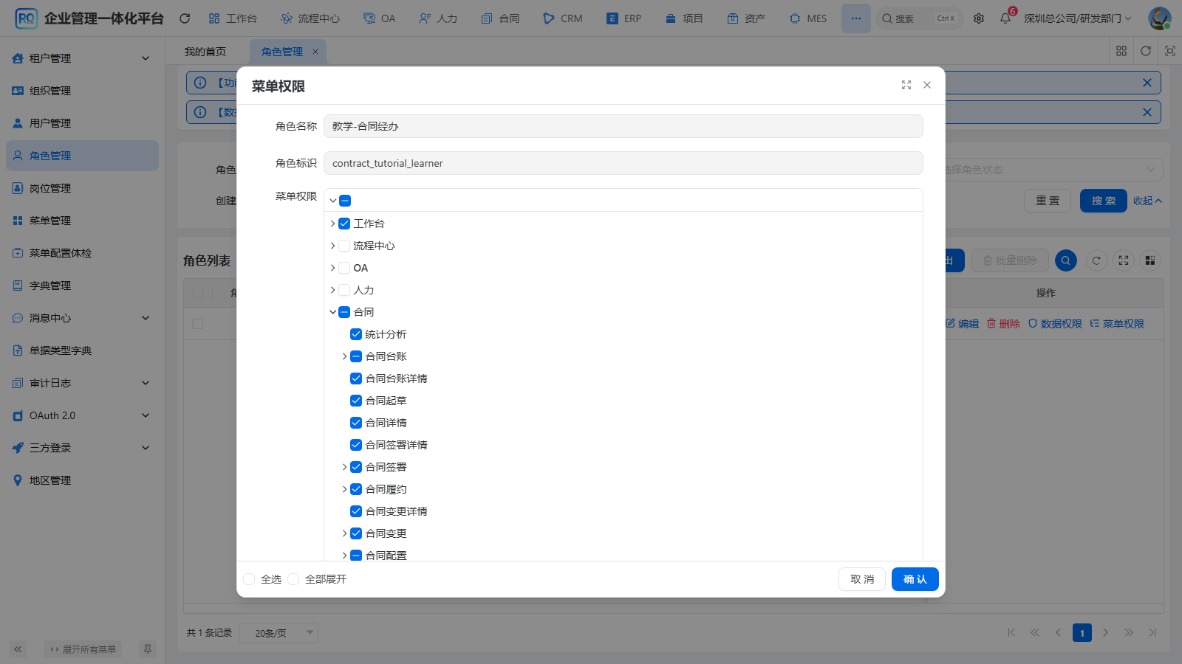The image size is (1182, 664).
Task: Check the 流程中心 checkbox
Action: 344,246
